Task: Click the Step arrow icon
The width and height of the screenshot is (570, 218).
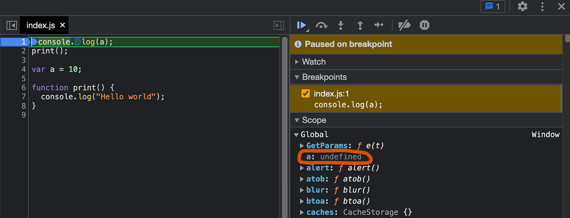Action: tap(379, 25)
